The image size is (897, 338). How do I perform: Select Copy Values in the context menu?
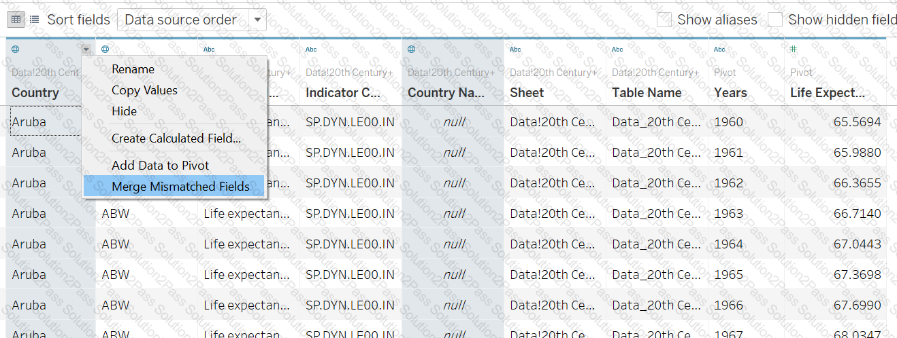[144, 90]
